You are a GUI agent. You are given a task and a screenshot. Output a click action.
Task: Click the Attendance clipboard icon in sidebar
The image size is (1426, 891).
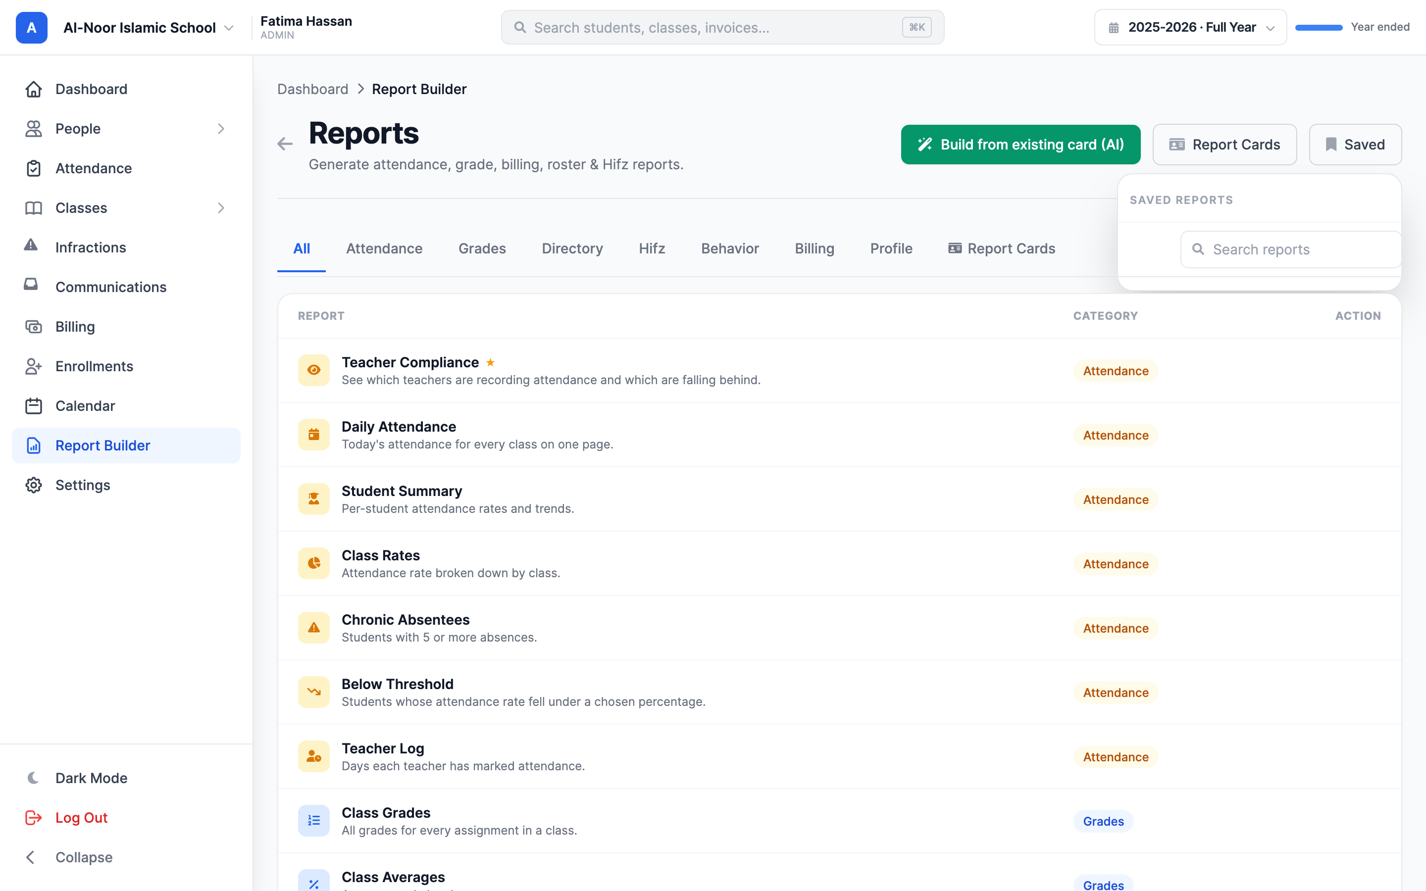pyautogui.click(x=34, y=168)
